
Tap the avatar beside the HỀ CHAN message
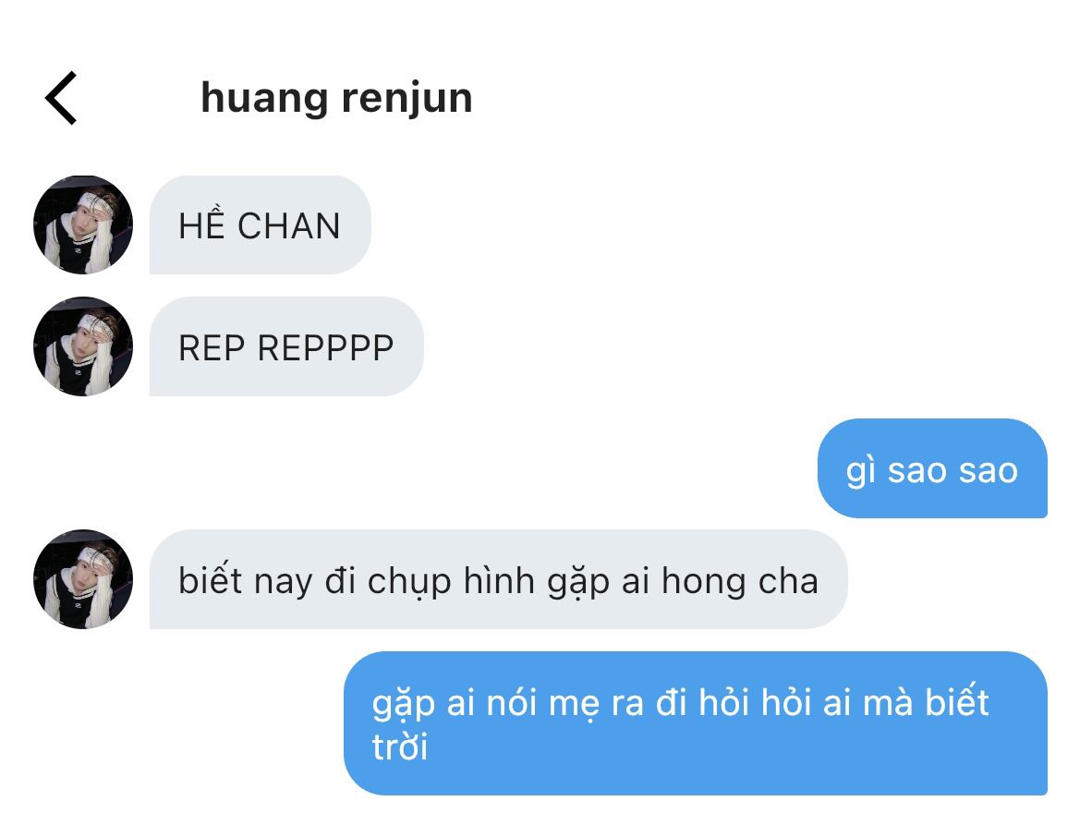pos(83,224)
